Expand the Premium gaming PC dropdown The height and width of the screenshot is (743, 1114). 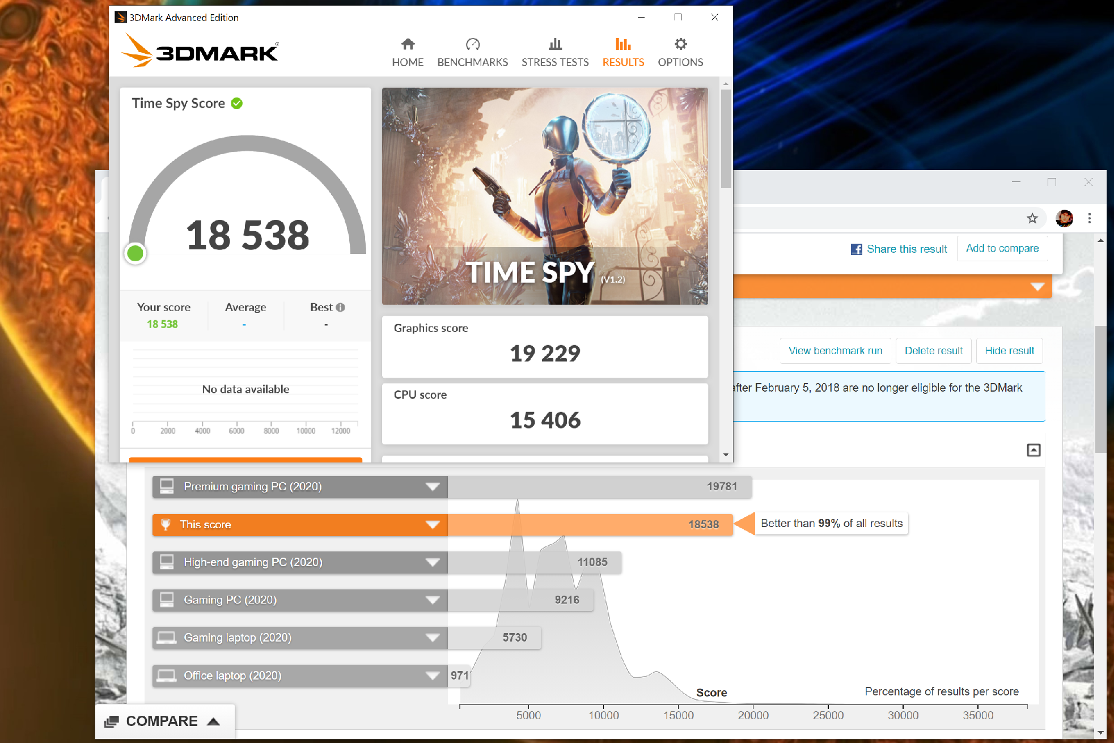[432, 486]
